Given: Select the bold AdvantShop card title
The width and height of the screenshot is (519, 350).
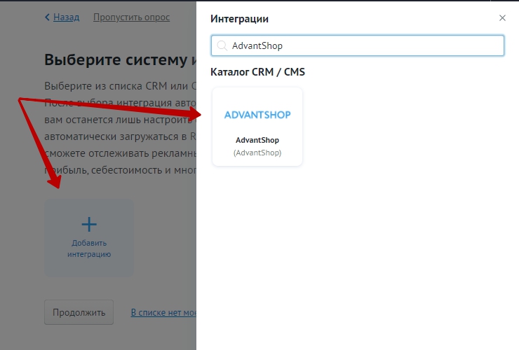Looking at the screenshot, I should tap(257, 140).
